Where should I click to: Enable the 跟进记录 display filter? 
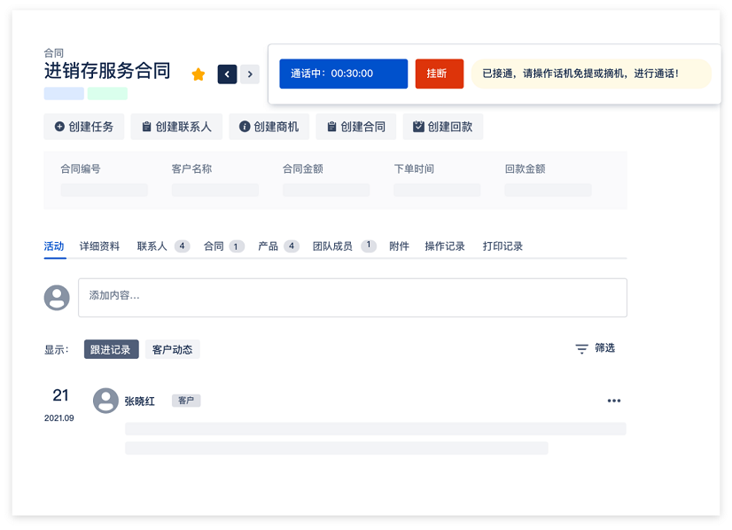111,348
